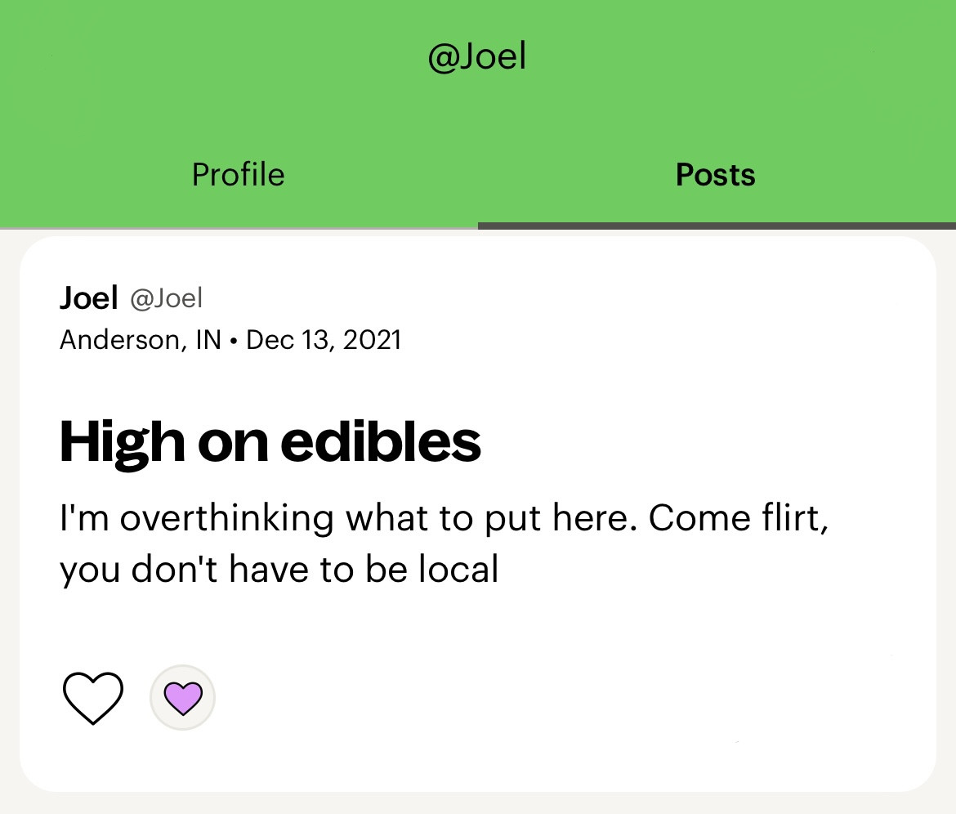This screenshot has height=814, width=956.
Task: Select the Posts tab
Action: coord(716,174)
